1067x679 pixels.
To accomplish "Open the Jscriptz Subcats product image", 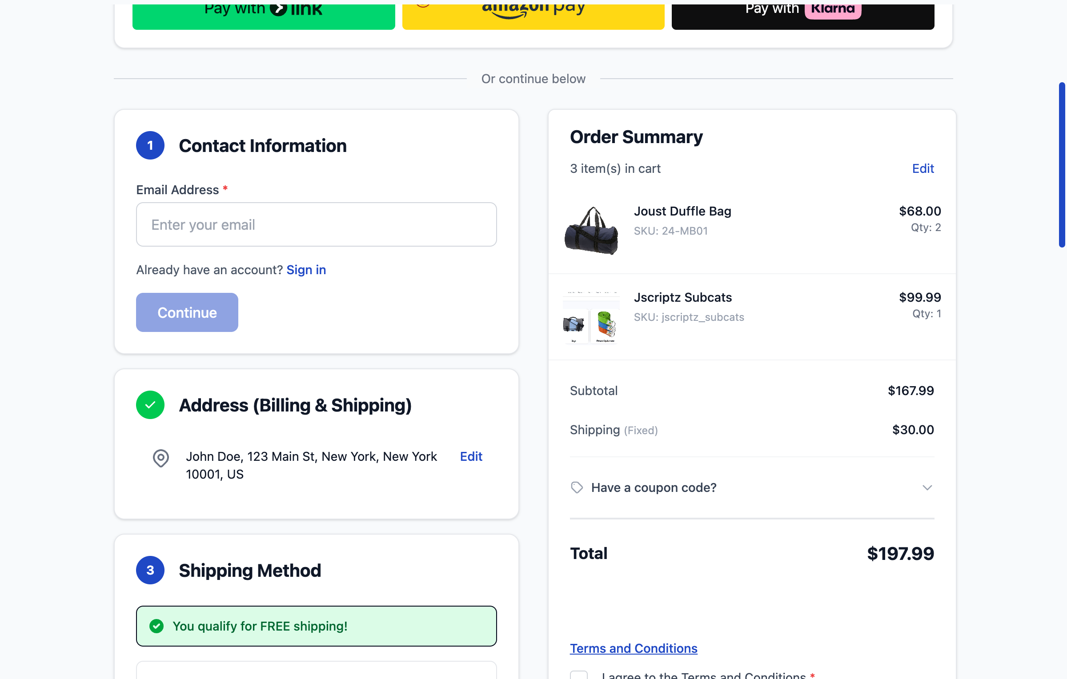I will pyautogui.click(x=591, y=316).
